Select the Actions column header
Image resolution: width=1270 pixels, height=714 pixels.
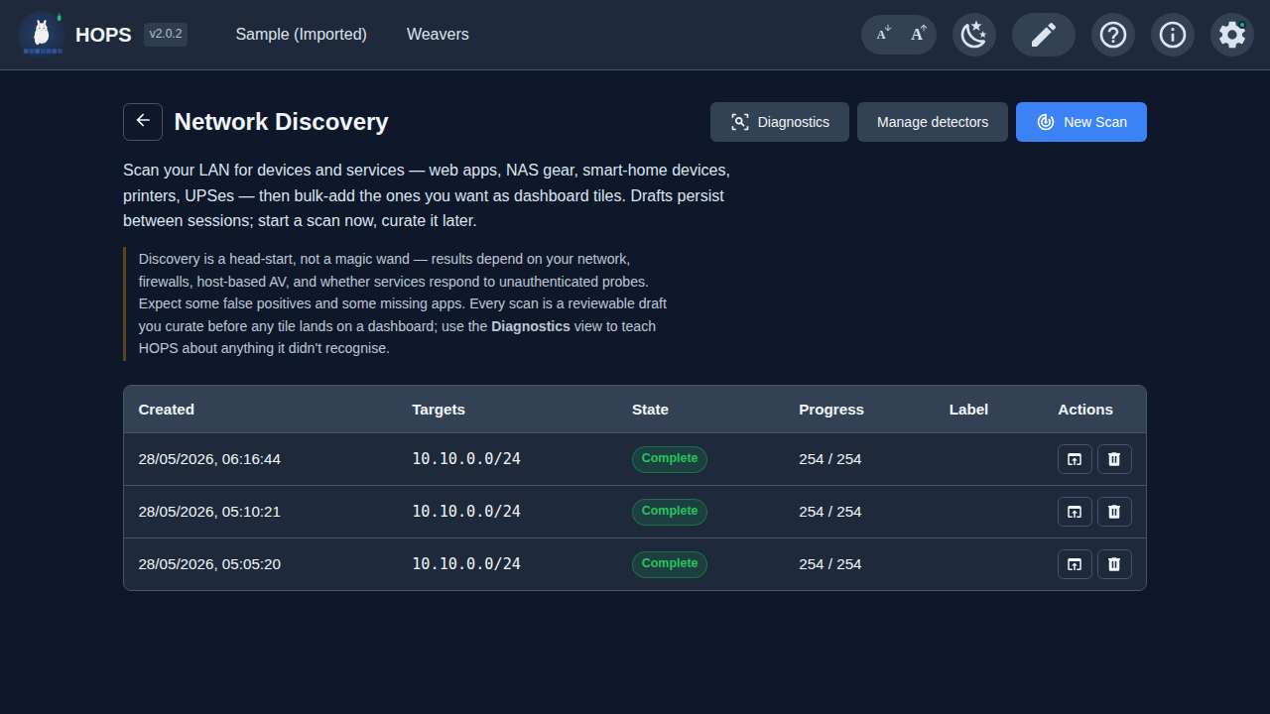[1085, 410]
